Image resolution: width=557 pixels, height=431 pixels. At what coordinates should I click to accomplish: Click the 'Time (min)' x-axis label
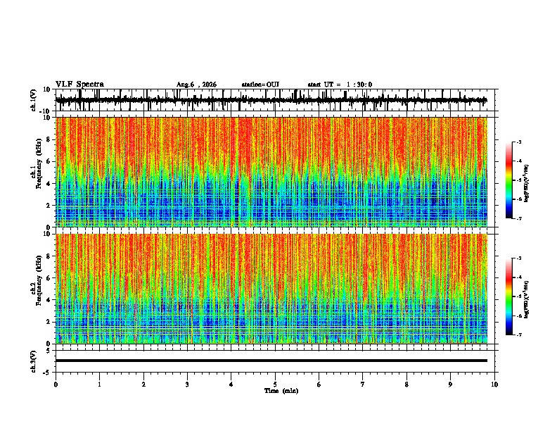click(x=281, y=391)
